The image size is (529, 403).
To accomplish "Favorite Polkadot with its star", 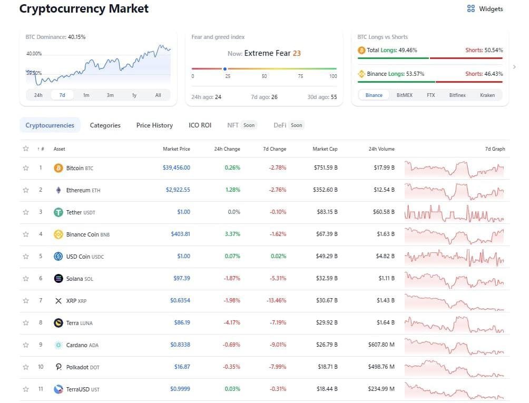I will tap(26, 367).
